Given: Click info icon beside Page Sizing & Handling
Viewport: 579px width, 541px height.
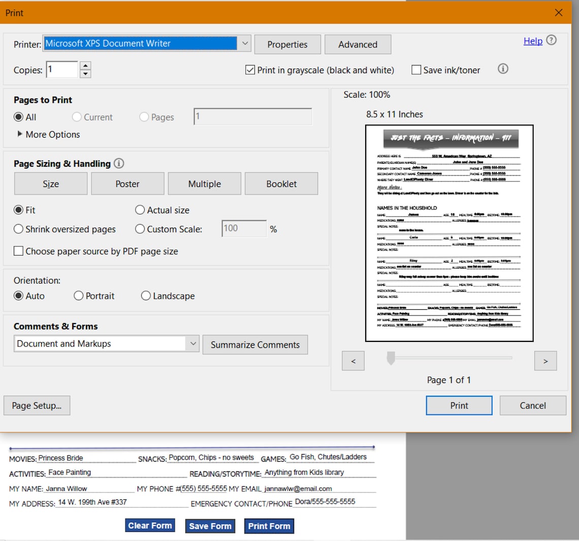Looking at the screenshot, I should 120,164.
